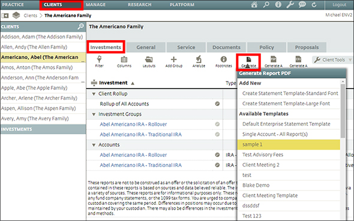Click the search magnifier in top bar
The height and width of the screenshot is (221, 354).
point(266,5)
